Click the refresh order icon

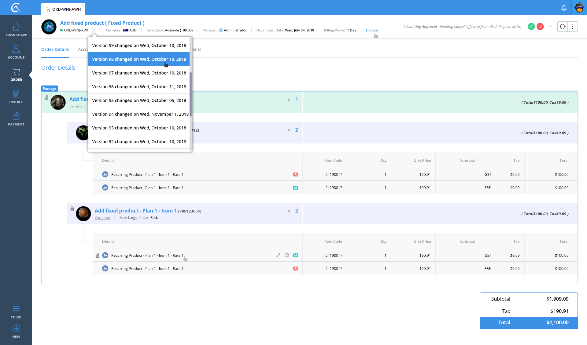tap(562, 27)
